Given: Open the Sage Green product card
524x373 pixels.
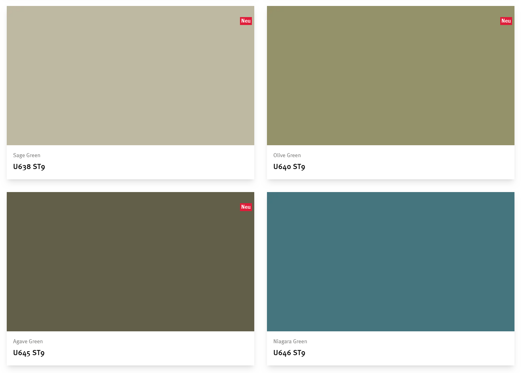Looking at the screenshot, I should [x=130, y=92].
